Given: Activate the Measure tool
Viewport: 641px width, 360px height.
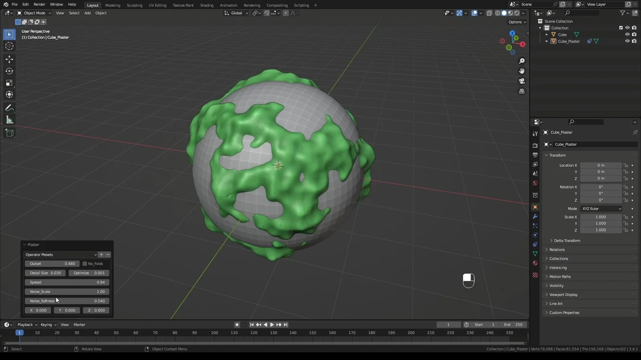Looking at the screenshot, I should point(9,120).
